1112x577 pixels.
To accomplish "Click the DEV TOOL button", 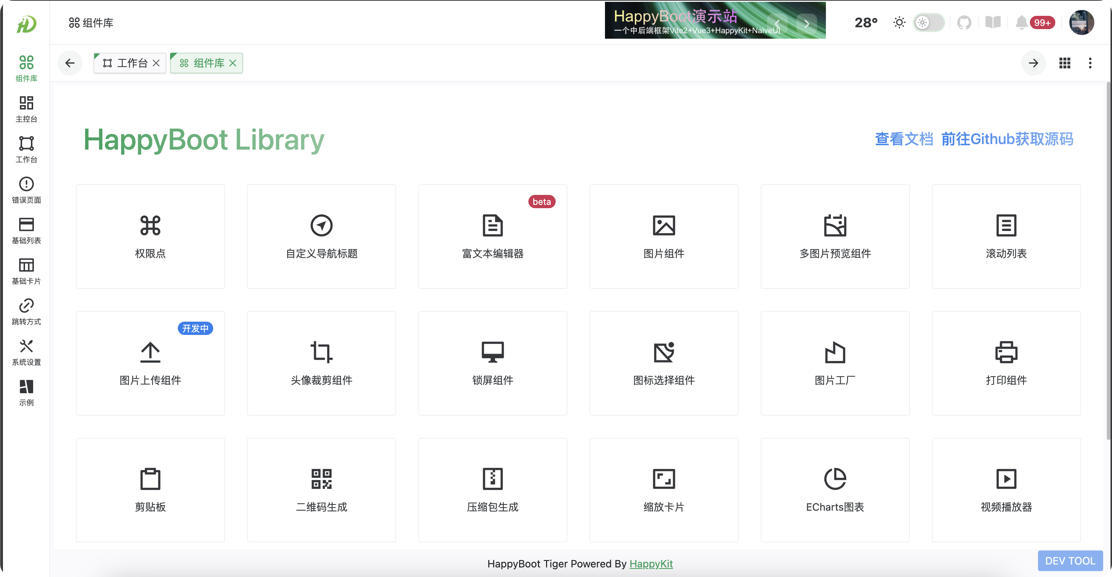I will [x=1070, y=560].
